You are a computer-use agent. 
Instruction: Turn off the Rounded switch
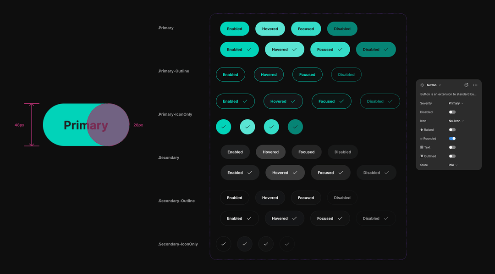(x=452, y=139)
